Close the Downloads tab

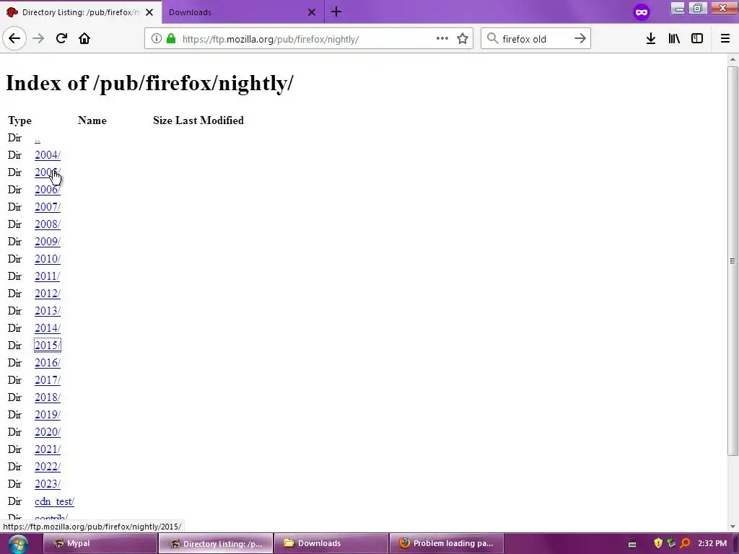tap(312, 12)
